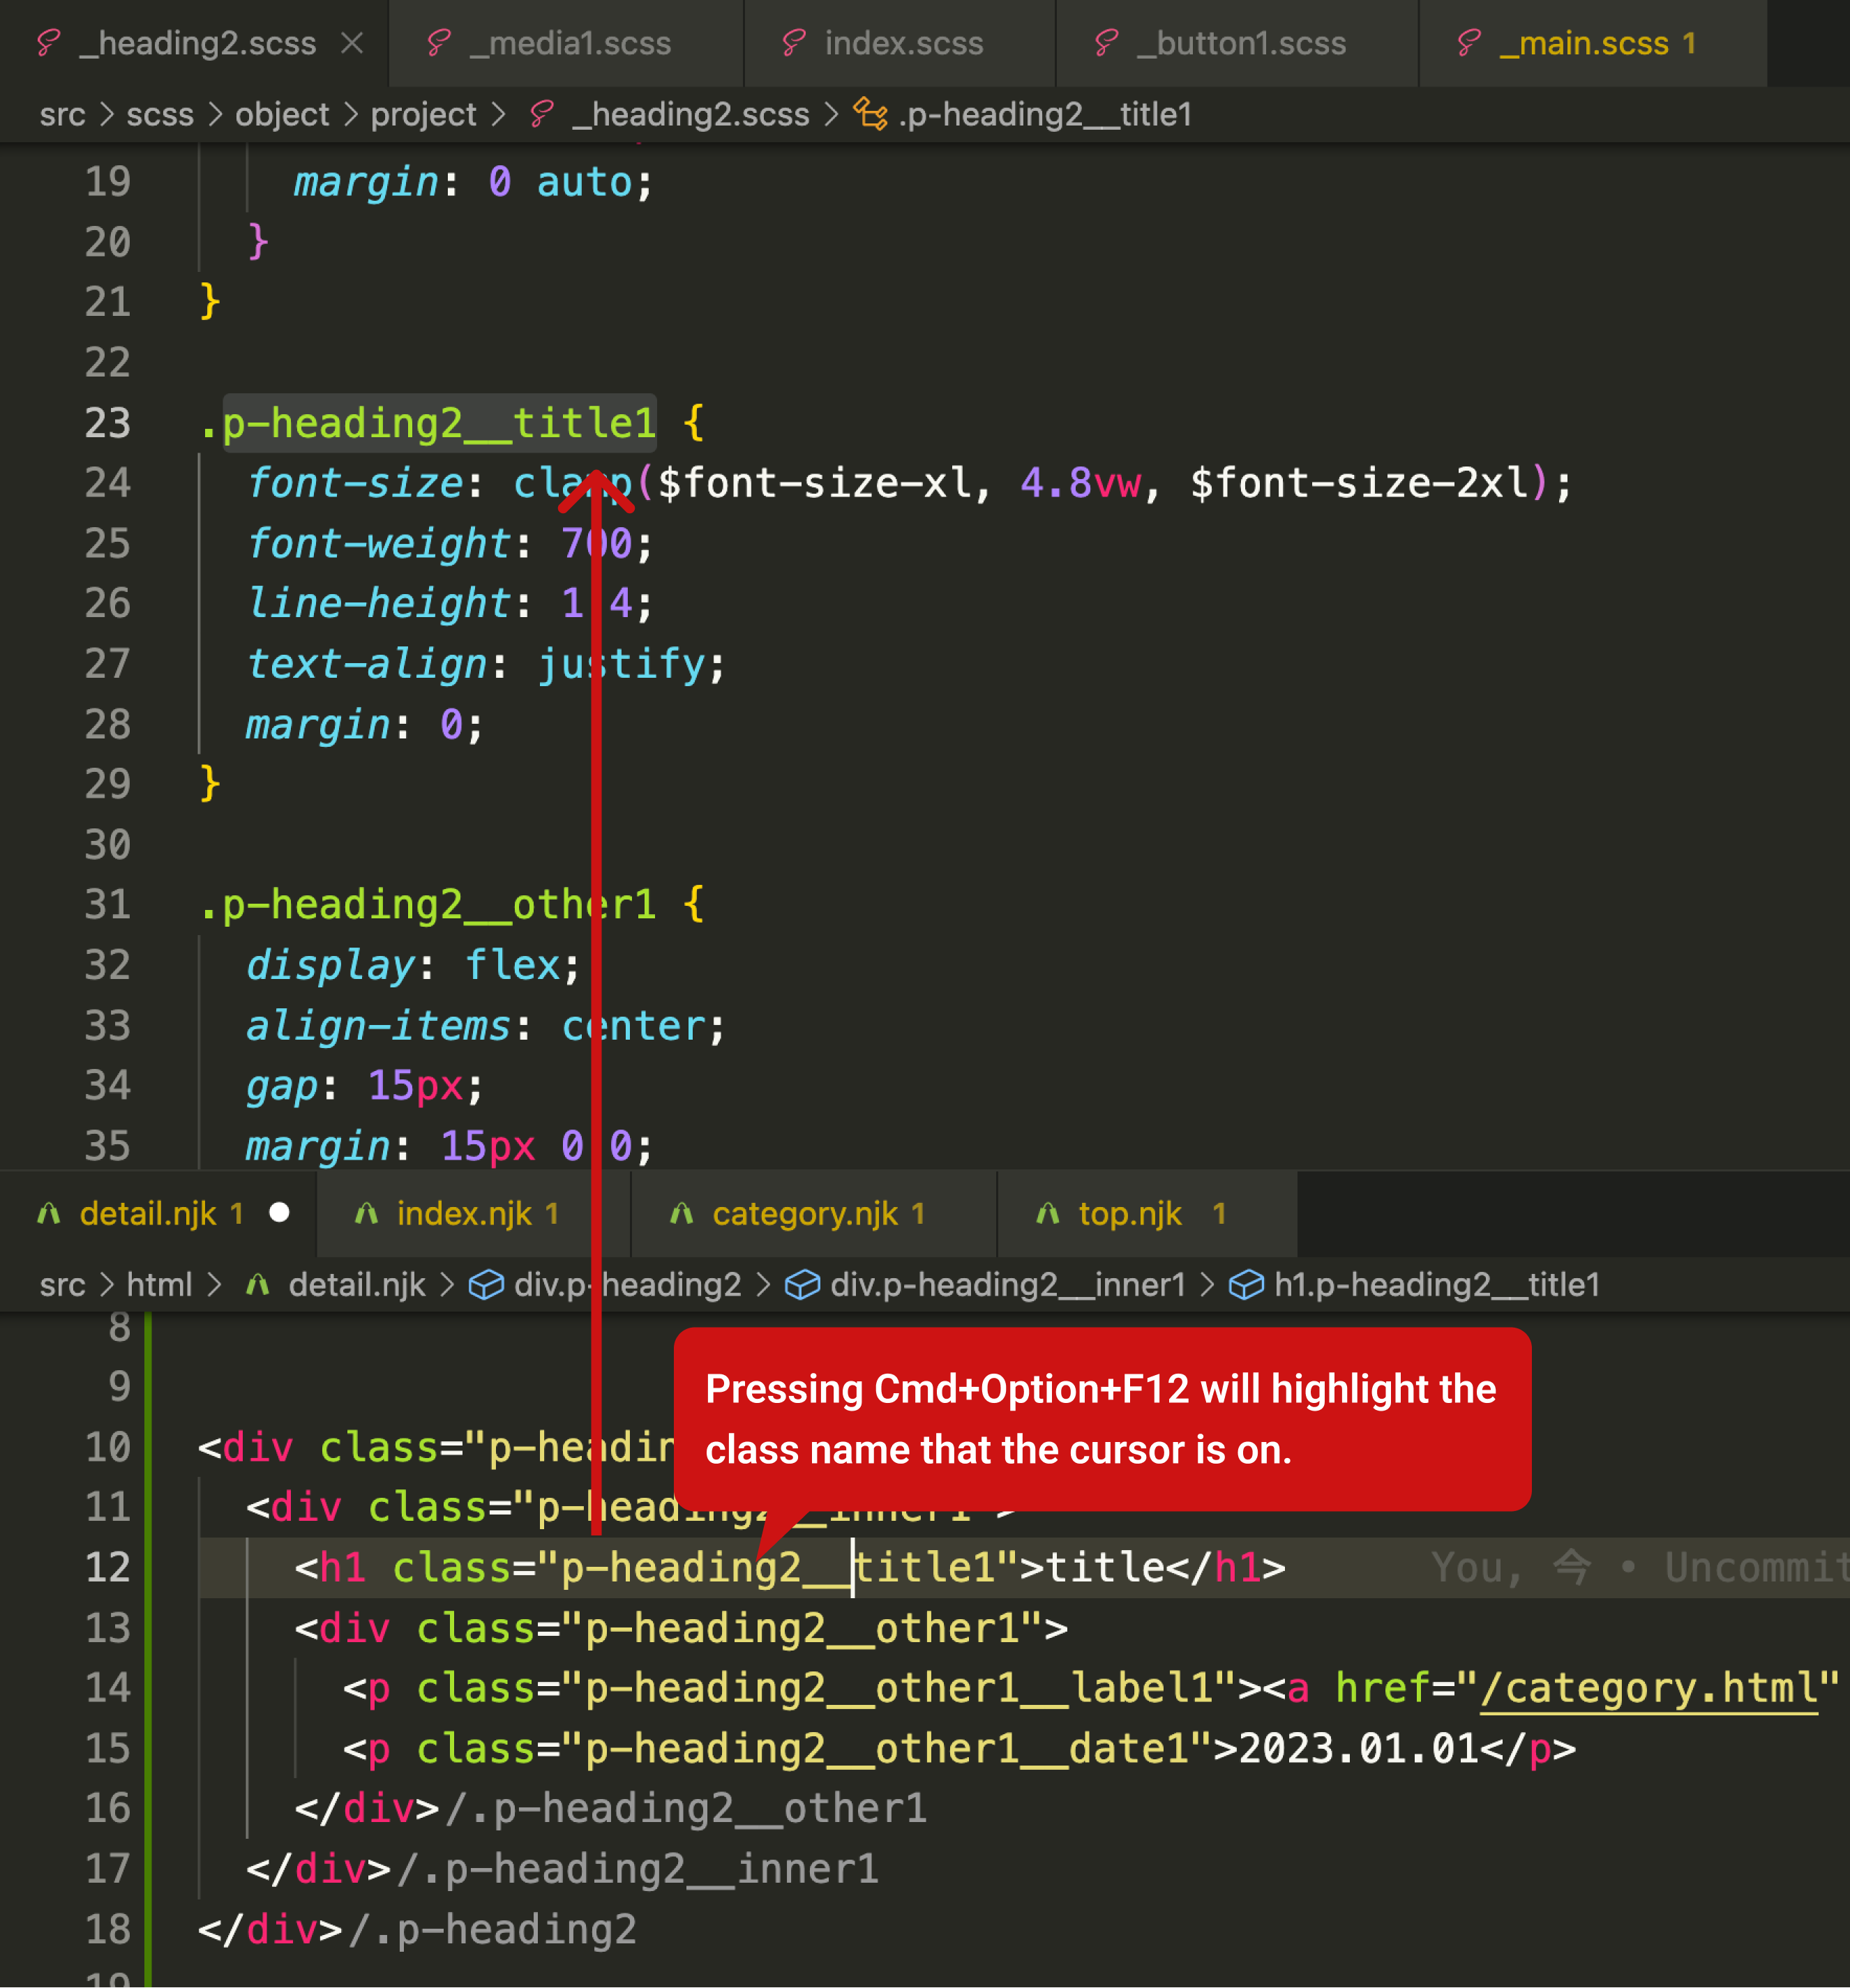Open the _main.scss tab
Image resolution: width=1850 pixels, height=1988 pixels.
[1593, 43]
